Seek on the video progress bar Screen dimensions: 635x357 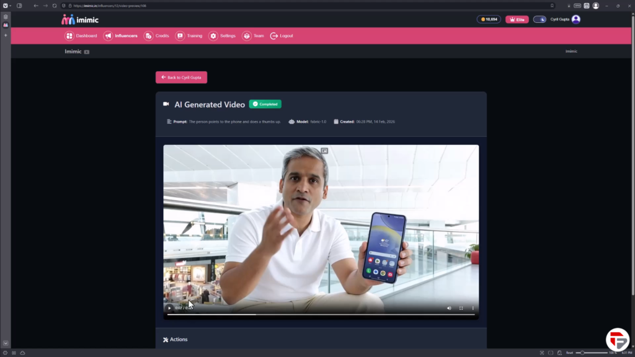click(321, 315)
